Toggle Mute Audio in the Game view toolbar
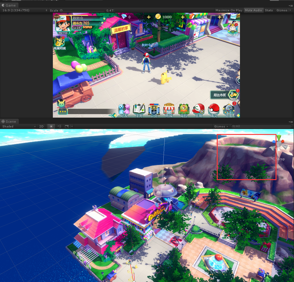The image size is (294, 282). [x=253, y=10]
